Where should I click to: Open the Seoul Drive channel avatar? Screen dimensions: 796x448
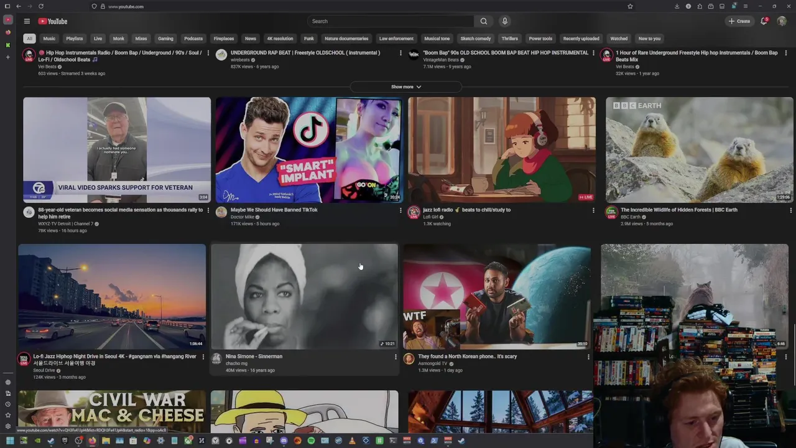click(x=24, y=359)
